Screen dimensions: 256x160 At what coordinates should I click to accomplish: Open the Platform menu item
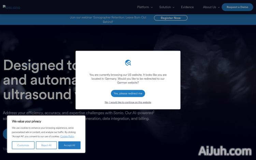(x=143, y=7)
